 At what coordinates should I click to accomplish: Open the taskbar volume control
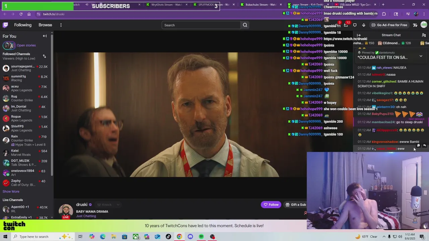[400, 237]
